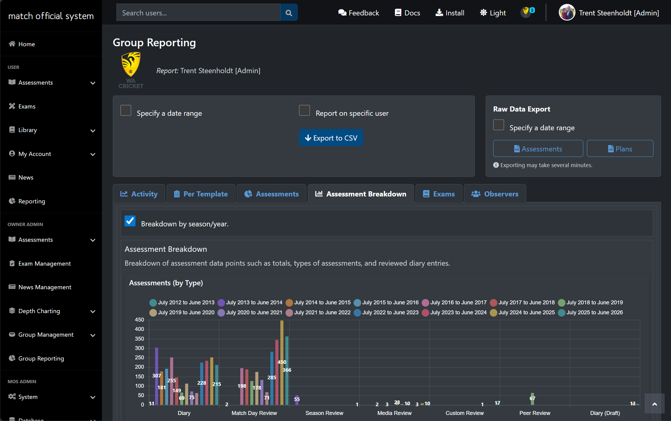
Task: Export Plans from Raw Data Export
Action: 620,148
